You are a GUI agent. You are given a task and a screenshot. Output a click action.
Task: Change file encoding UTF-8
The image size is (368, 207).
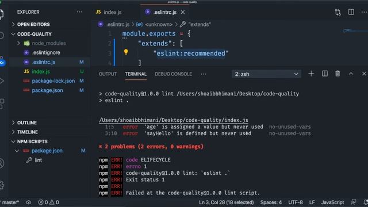coord(295,202)
